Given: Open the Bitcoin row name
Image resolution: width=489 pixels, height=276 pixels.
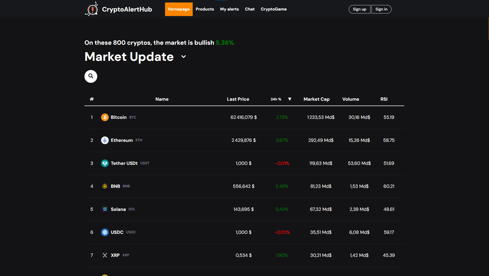Looking at the screenshot, I should click(119, 117).
